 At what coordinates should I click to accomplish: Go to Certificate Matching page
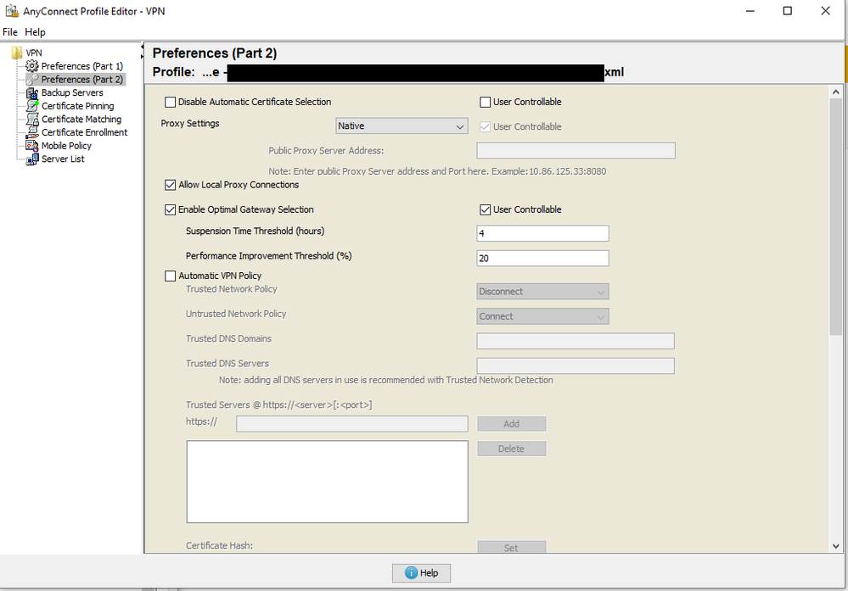pyautogui.click(x=81, y=120)
